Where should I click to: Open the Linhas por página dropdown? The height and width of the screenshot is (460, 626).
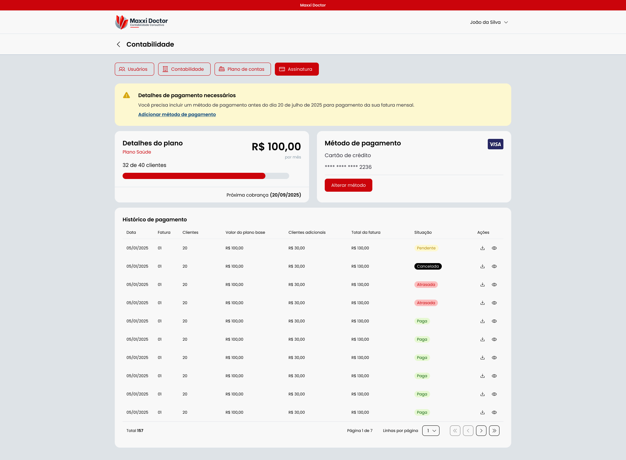point(431,430)
